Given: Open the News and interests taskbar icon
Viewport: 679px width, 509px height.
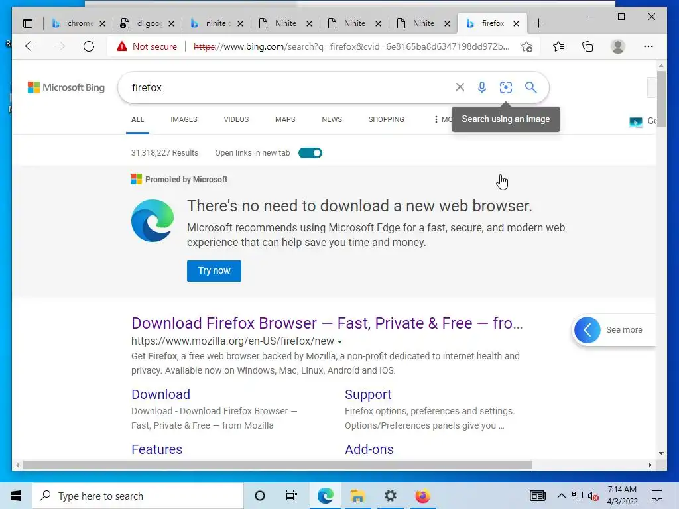Looking at the screenshot, I should (537, 496).
